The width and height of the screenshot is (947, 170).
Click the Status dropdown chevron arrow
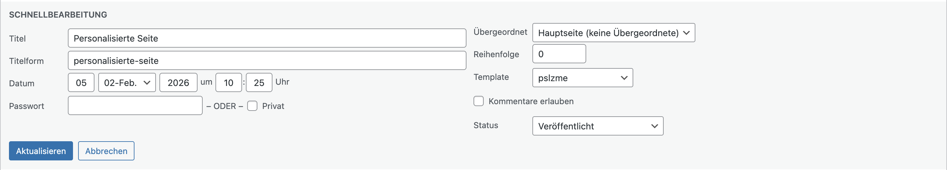654,126
